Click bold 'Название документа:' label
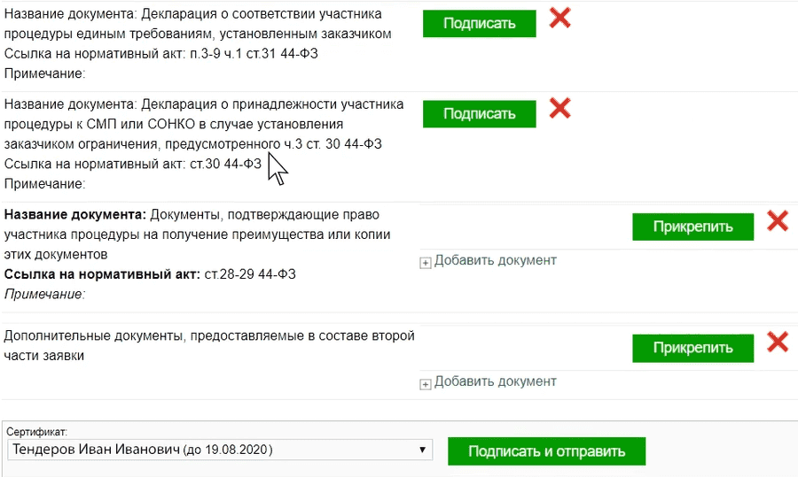 point(75,215)
